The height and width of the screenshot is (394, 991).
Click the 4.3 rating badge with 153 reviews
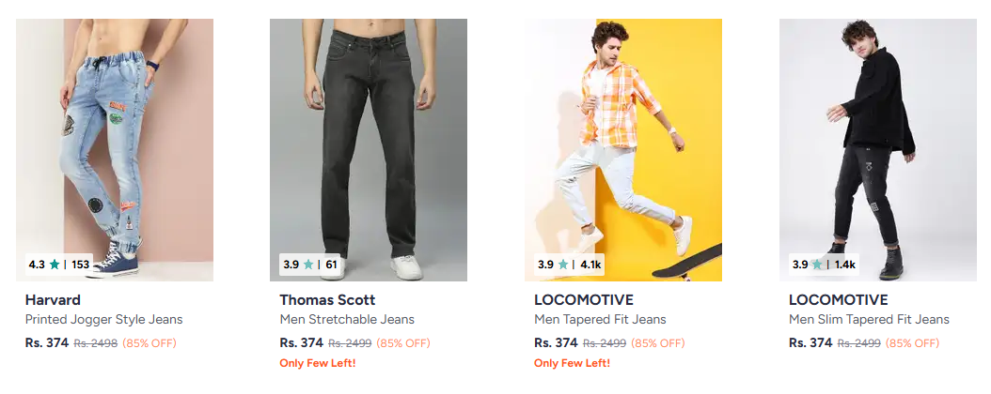(59, 265)
